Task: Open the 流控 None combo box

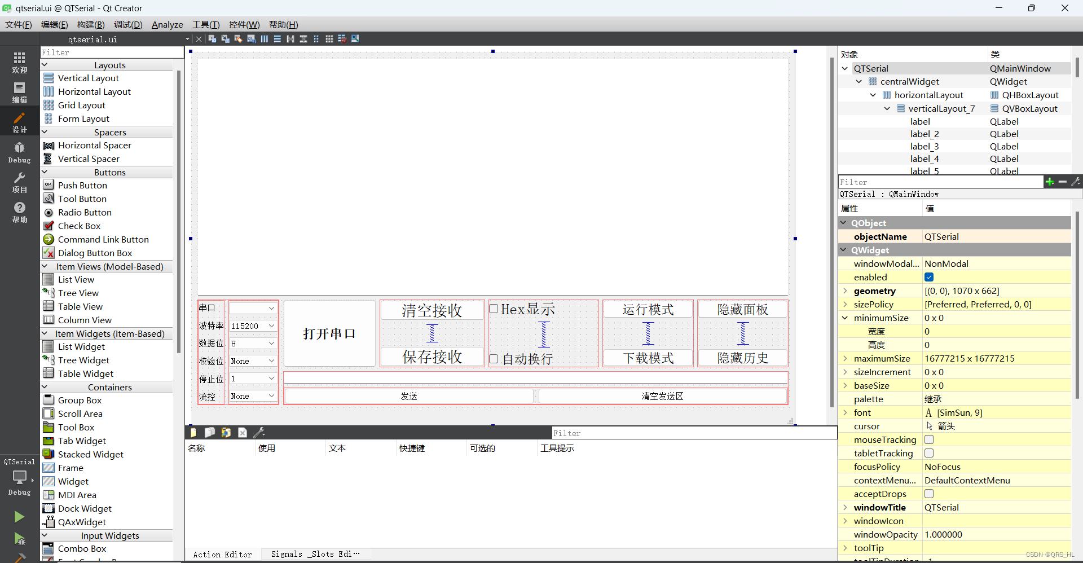Action: click(253, 396)
